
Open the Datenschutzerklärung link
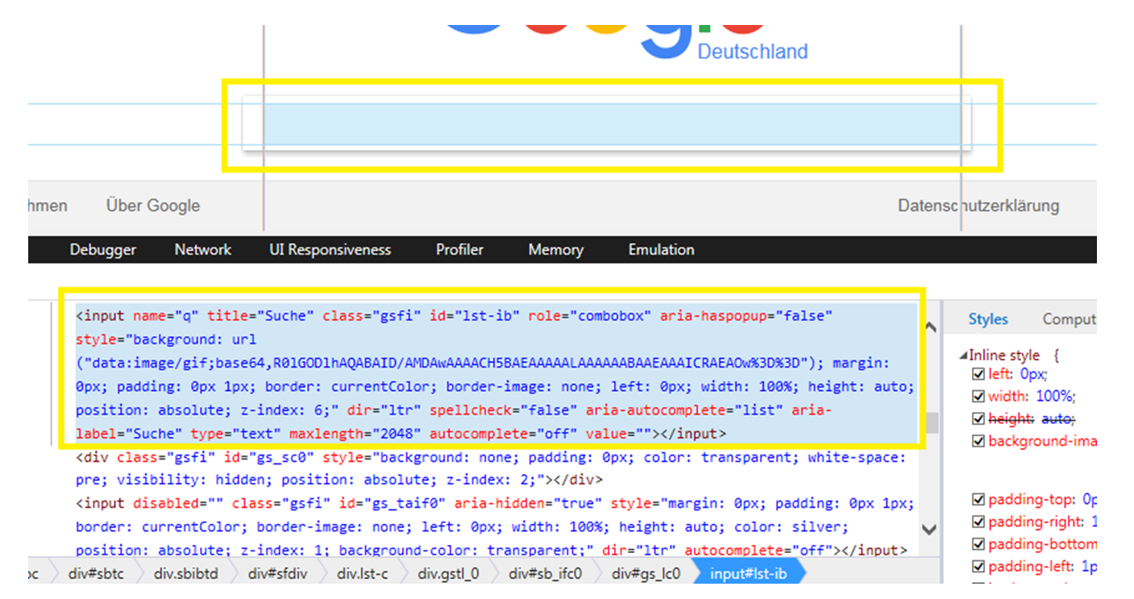point(978,205)
